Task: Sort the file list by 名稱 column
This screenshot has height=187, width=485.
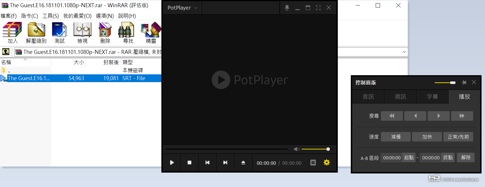Action: point(25,62)
